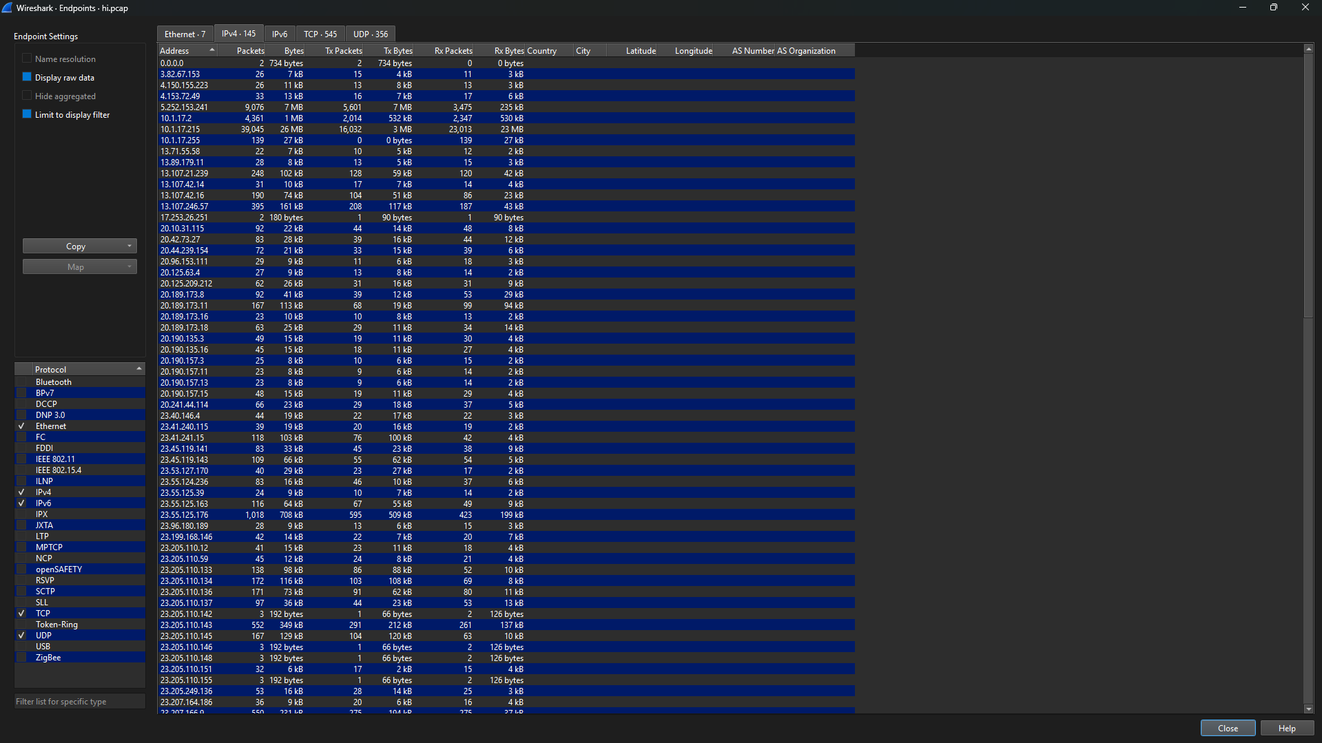Uncheck Limit to display filter
This screenshot has width=1322, height=743.
[27, 114]
